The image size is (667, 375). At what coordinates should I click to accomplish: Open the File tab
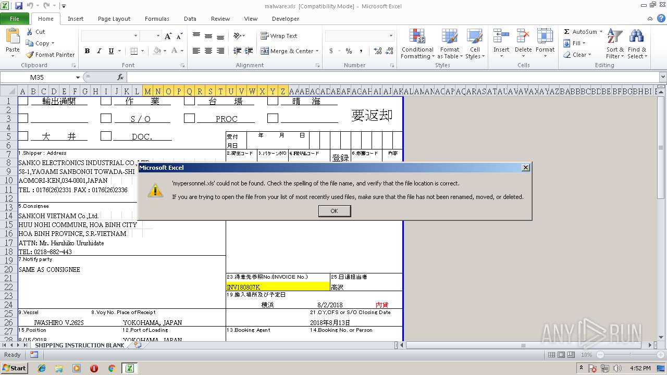(15, 19)
